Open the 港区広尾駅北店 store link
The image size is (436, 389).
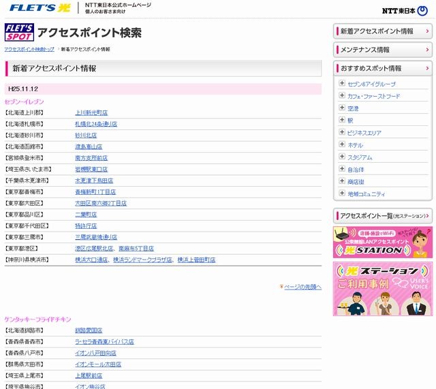[x=94, y=249]
